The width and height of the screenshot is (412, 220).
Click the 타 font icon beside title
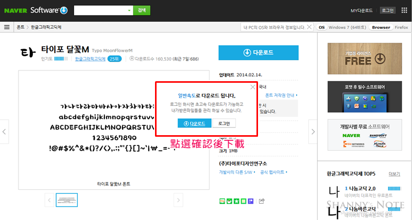[28, 52]
